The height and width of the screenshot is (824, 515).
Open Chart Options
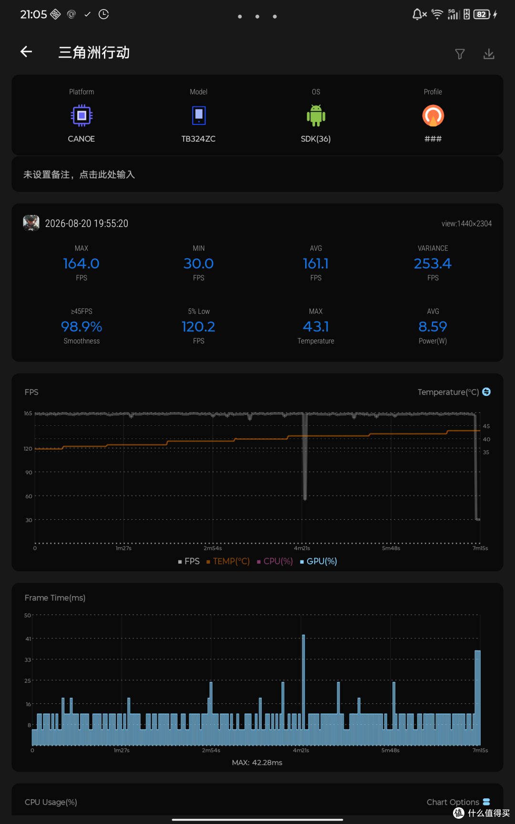pos(458,802)
